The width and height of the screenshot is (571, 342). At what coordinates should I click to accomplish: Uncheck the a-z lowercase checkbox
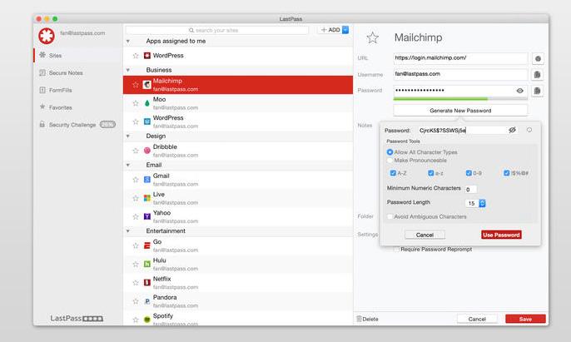[x=431, y=173]
